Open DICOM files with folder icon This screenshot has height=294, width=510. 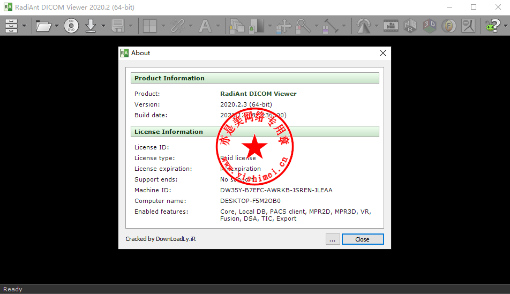pyautogui.click(x=43, y=26)
